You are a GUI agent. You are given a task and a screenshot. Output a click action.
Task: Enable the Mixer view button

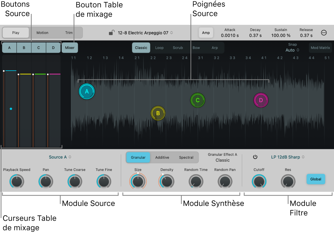tap(70, 48)
